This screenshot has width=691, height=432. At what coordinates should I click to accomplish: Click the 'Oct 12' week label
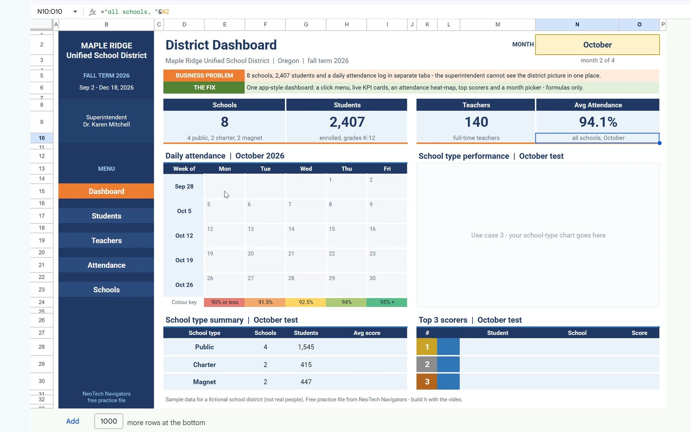[x=184, y=235]
